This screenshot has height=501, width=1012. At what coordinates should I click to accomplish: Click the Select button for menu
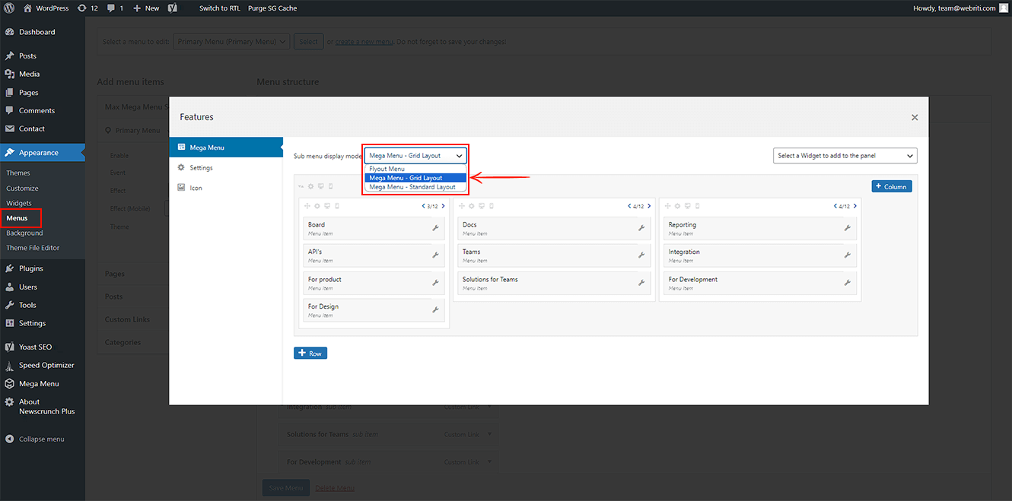pyautogui.click(x=308, y=42)
